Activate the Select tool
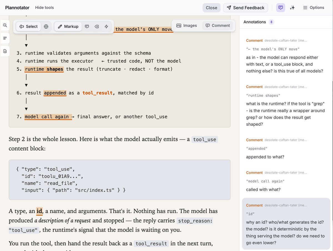333x251 pixels. click(x=29, y=26)
